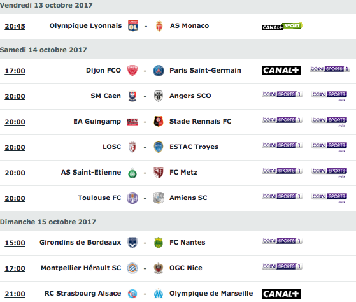The width and height of the screenshot is (356, 302).
Task: Click the beIN Sports Max logo on Caen row
Action: [329, 96]
